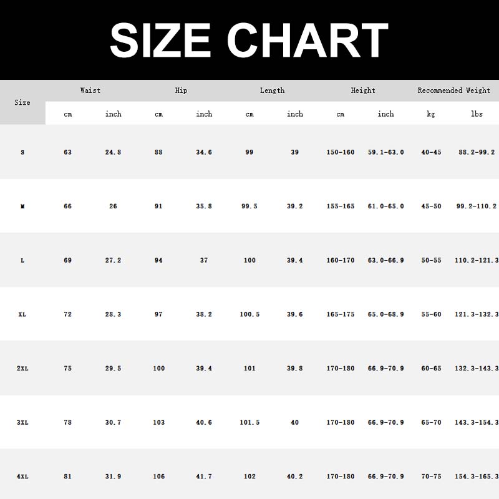
Task: Select the 150-160 height cell
Action: coord(340,152)
